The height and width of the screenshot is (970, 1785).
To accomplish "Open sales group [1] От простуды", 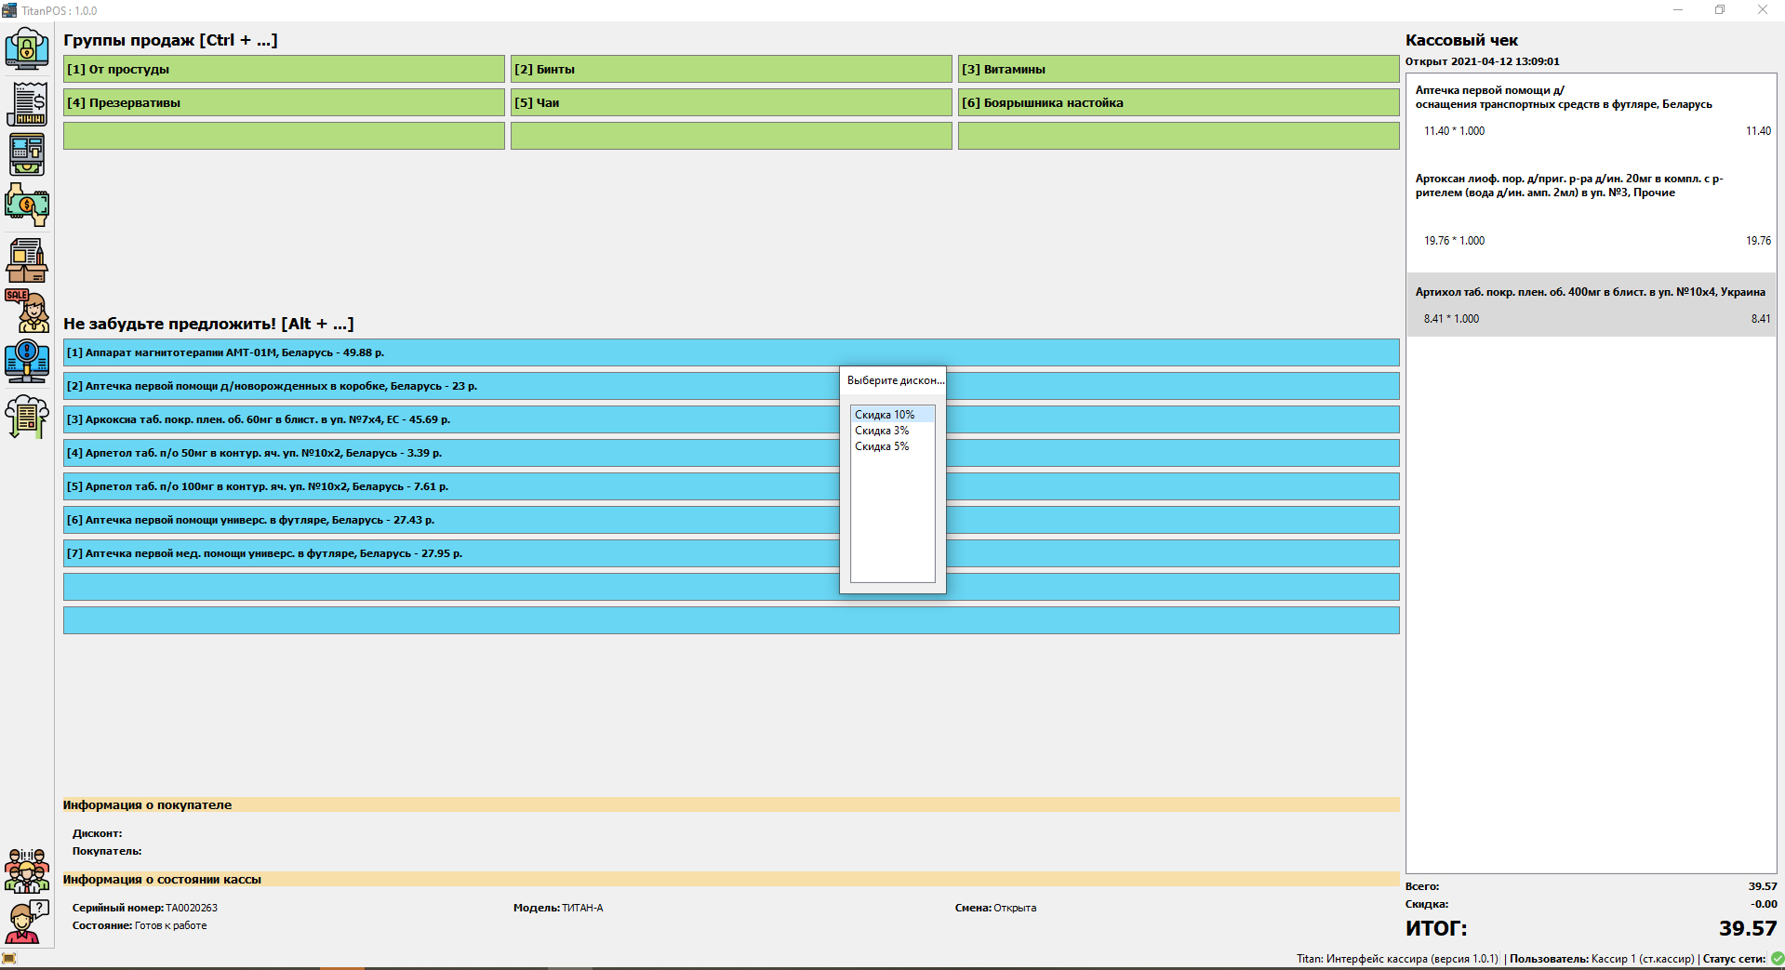I will [284, 69].
